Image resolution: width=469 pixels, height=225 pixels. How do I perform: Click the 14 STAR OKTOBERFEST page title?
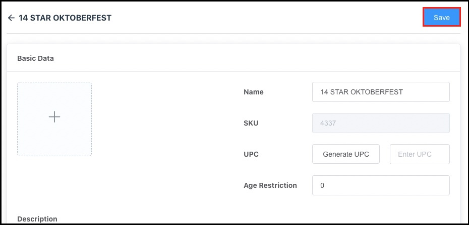65,18
